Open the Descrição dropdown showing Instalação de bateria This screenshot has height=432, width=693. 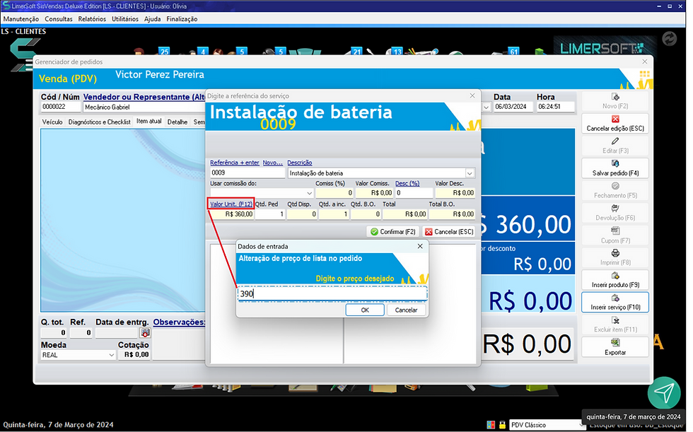[468, 172]
